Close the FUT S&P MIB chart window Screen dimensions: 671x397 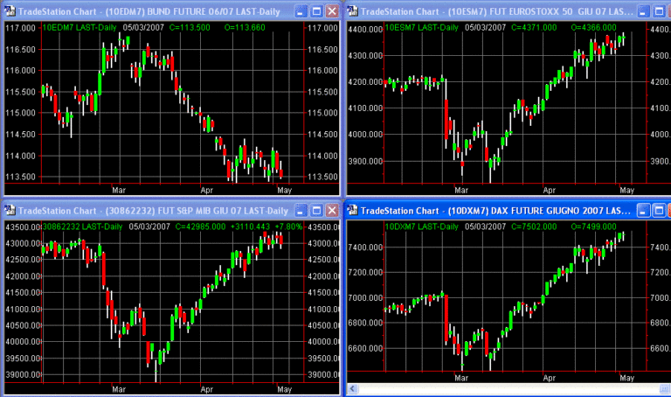click(x=331, y=210)
